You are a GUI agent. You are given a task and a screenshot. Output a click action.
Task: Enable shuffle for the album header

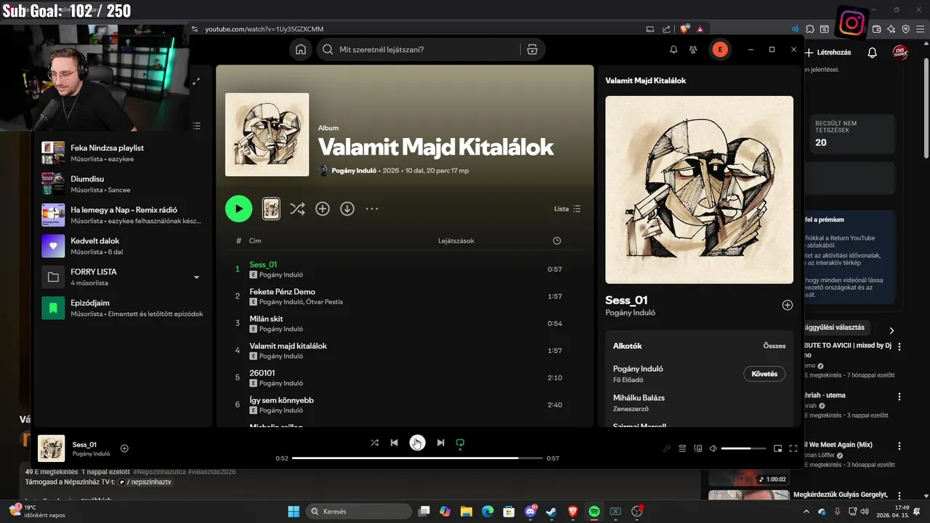click(x=297, y=208)
